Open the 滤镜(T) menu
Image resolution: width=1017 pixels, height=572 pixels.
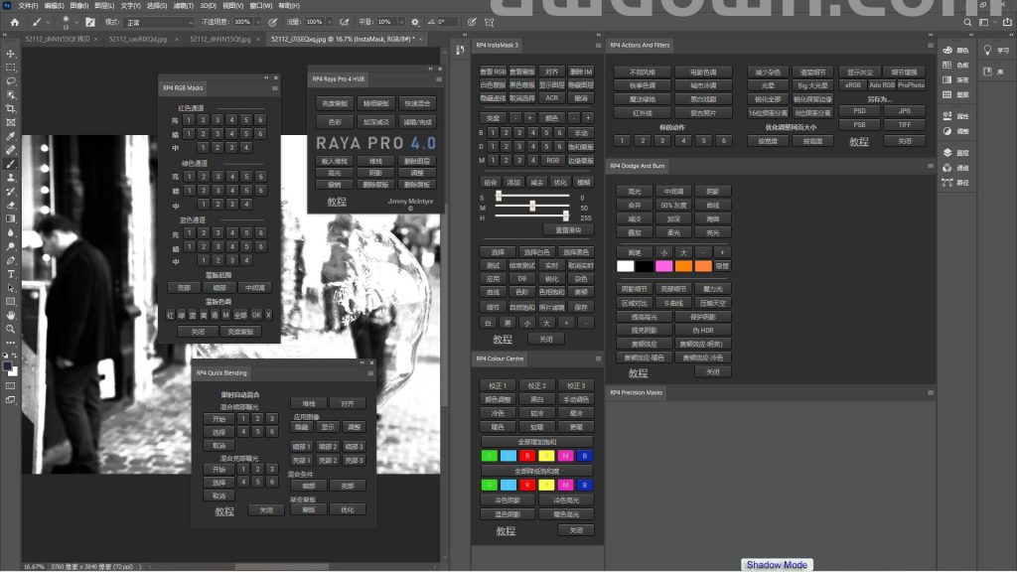(183, 5)
